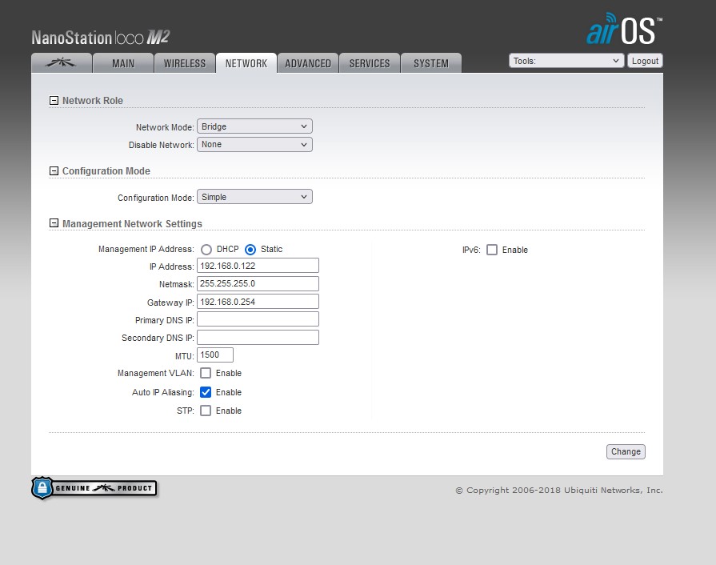
Task: Collapse the Network Role section
Action: coord(54,100)
